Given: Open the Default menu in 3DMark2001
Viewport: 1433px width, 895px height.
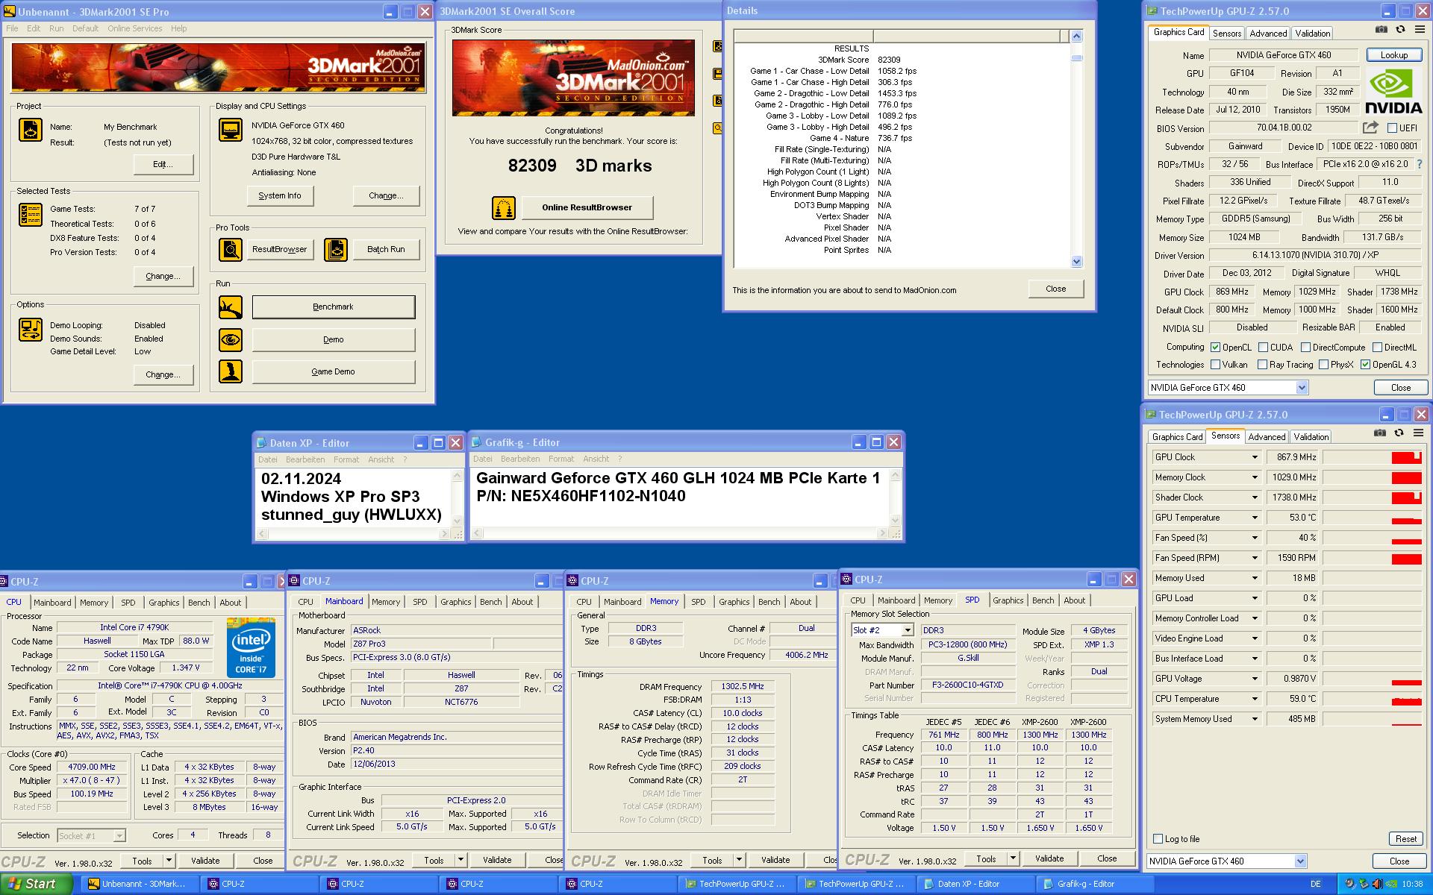Looking at the screenshot, I should [x=85, y=28].
